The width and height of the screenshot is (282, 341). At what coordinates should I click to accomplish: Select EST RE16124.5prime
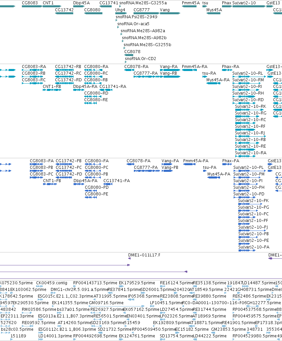coord(176,283)
